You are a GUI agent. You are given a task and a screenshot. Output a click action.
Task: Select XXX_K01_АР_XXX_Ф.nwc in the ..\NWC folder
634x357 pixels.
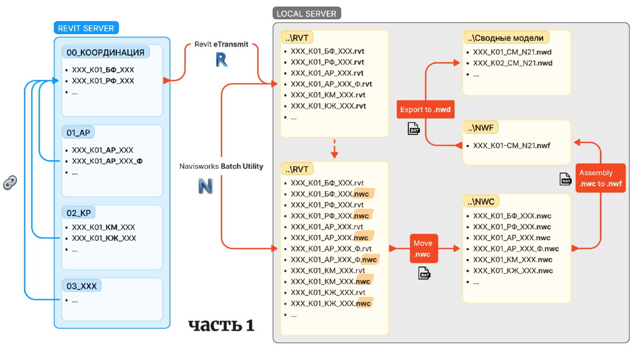pos(516,249)
